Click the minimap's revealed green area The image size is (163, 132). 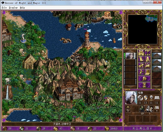pyautogui.click(x=151, y=18)
